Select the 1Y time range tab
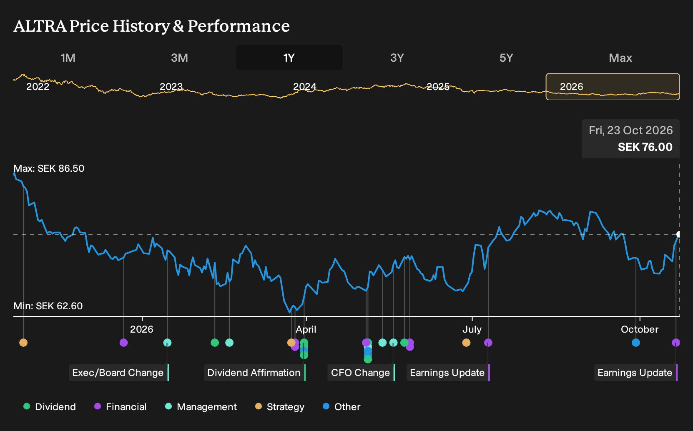The image size is (693, 431). click(289, 58)
